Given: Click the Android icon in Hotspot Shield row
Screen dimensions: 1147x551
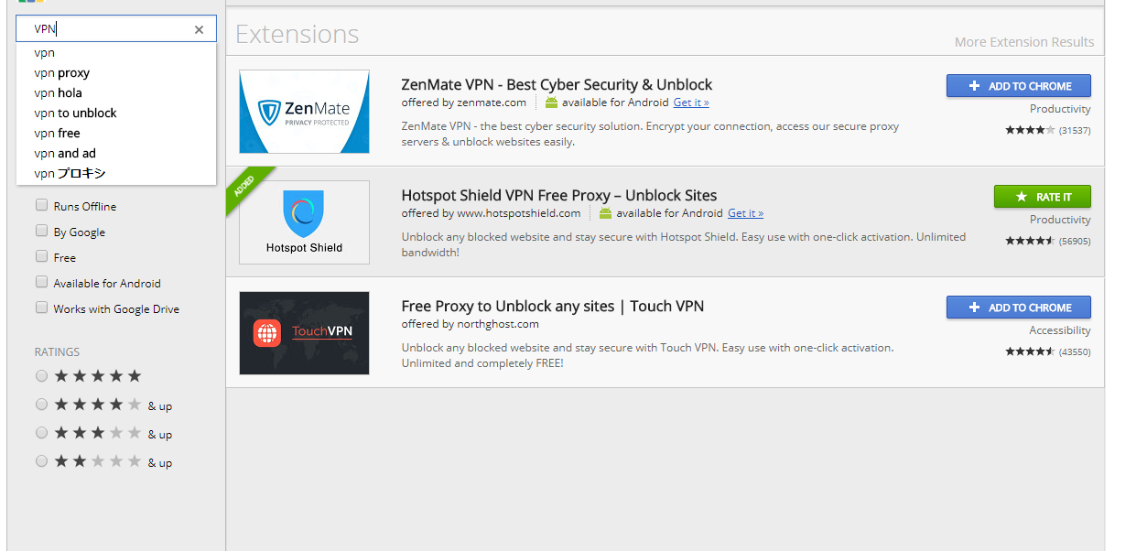Looking at the screenshot, I should (x=605, y=213).
